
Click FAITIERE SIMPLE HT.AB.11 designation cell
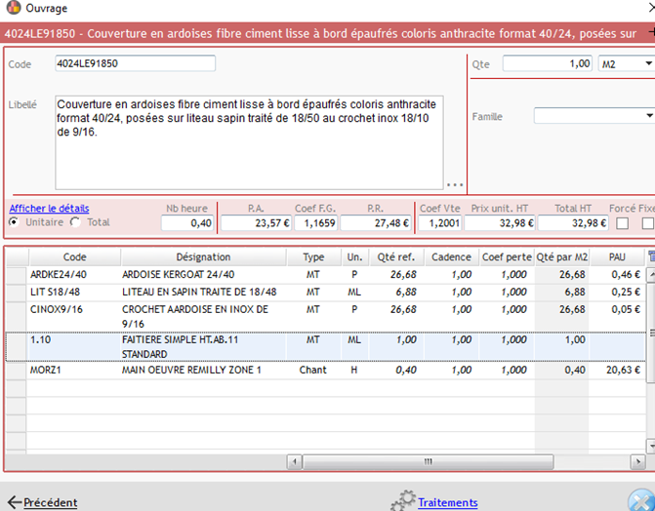point(203,346)
